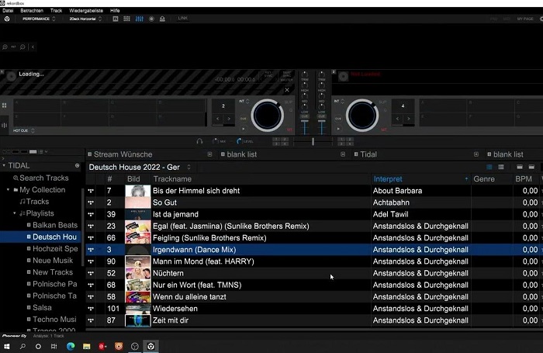
Task: Click the lighting icon in toolbar
Action: [x=162, y=19]
